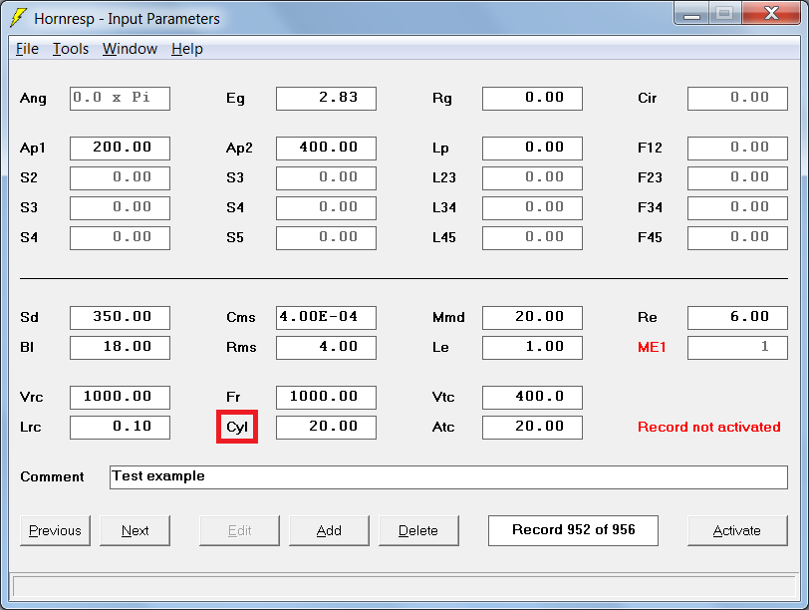
Task: Select the Ang input field
Action: 120,98
